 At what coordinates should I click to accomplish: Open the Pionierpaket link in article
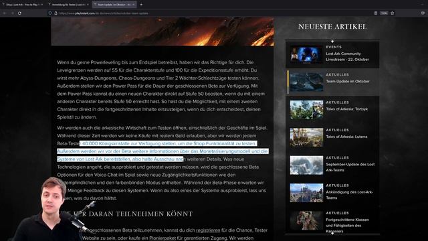163,238
